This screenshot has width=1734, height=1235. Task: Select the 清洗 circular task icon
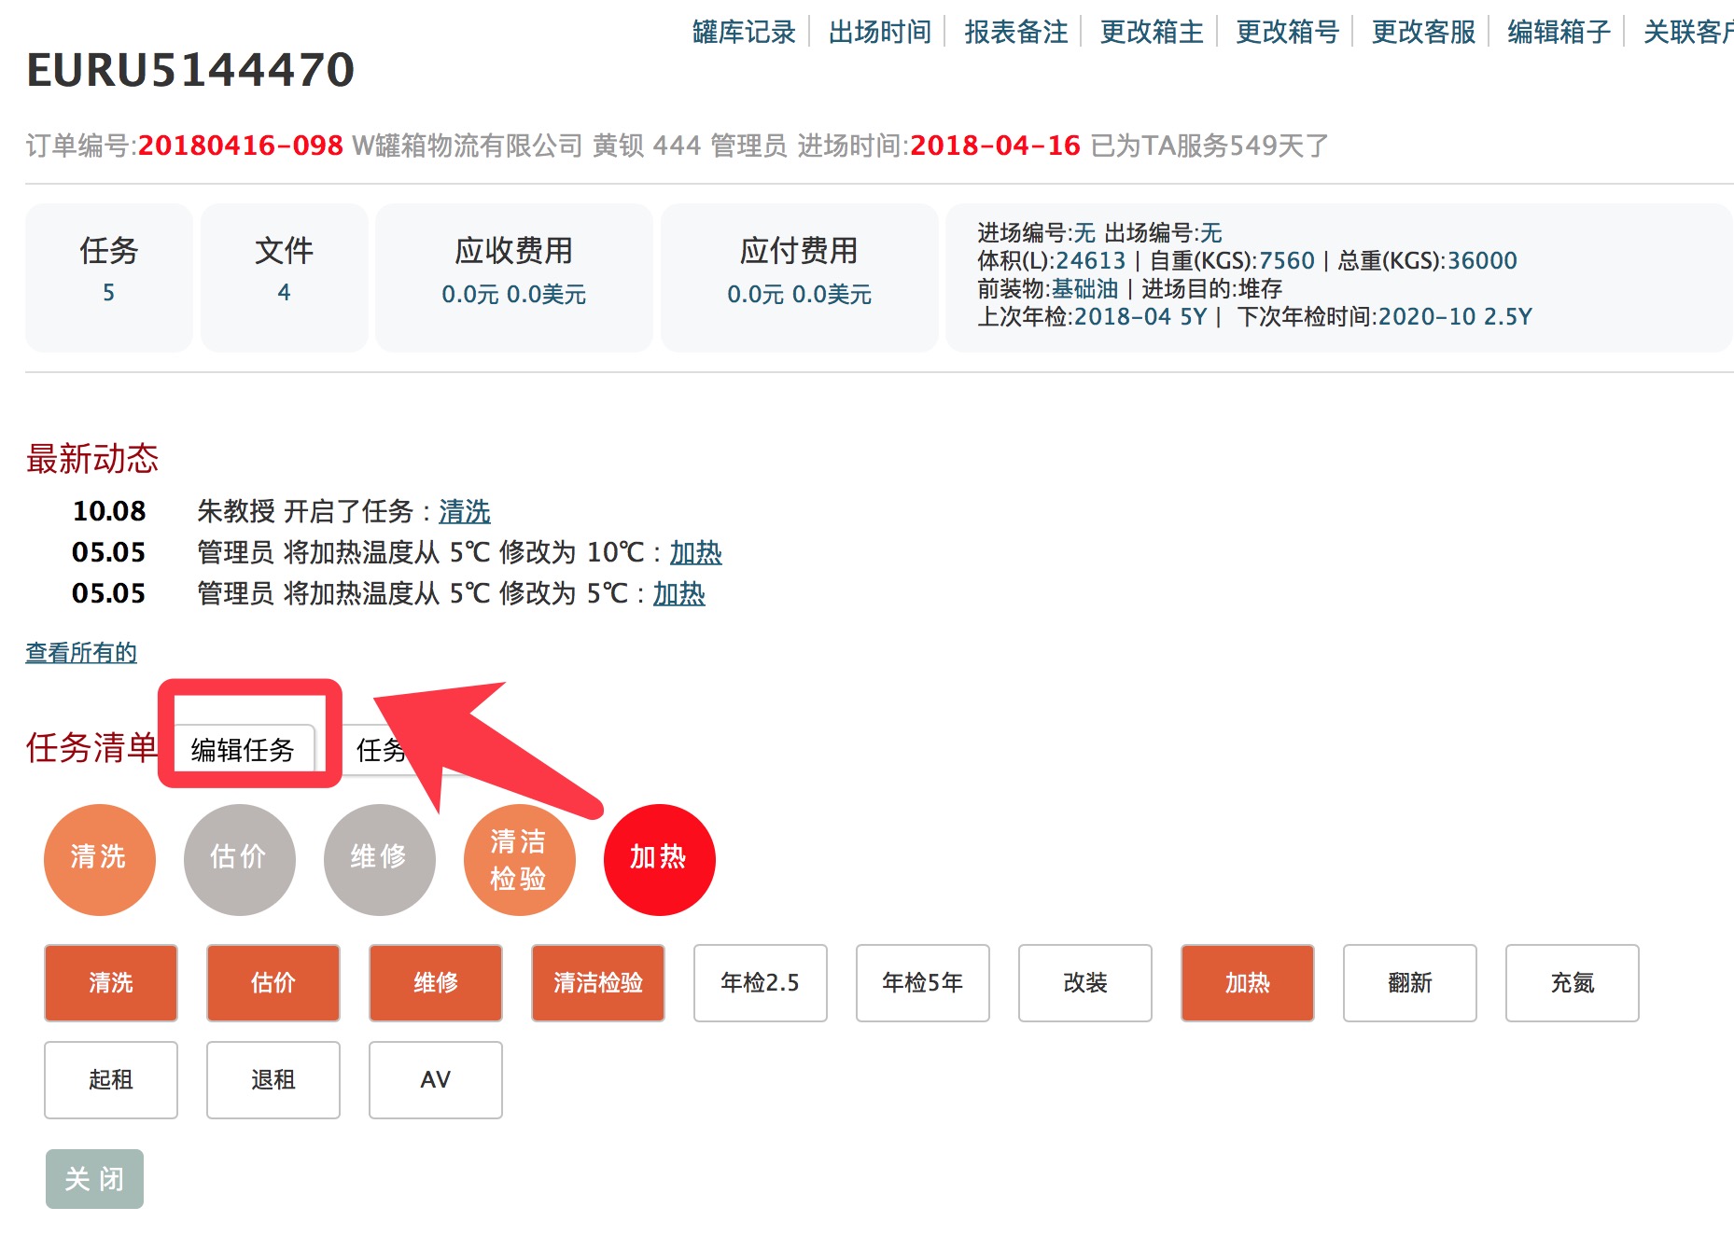[x=99, y=859]
